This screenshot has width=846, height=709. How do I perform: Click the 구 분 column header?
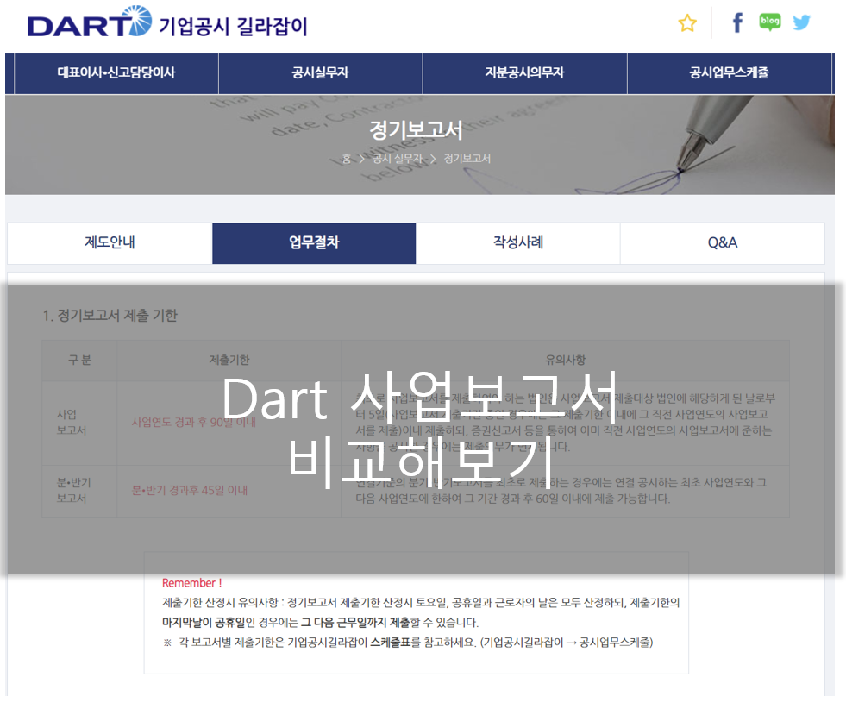click(x=80, y=360)
